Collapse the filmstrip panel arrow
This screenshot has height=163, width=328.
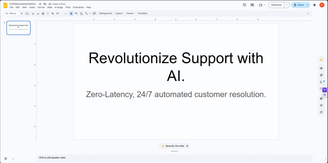(13, 159)
